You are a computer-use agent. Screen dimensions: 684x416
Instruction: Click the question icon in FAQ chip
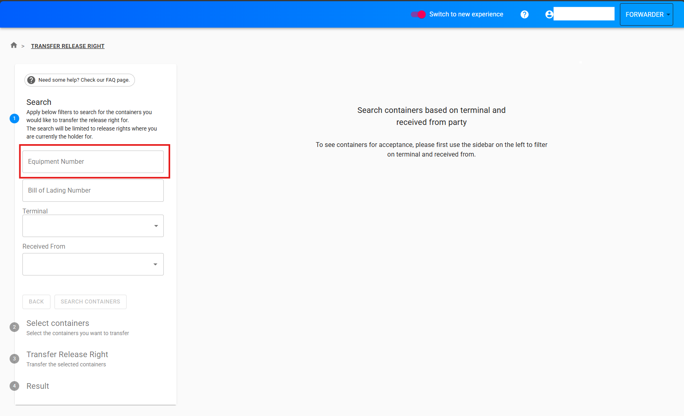[x=31, y=80]
